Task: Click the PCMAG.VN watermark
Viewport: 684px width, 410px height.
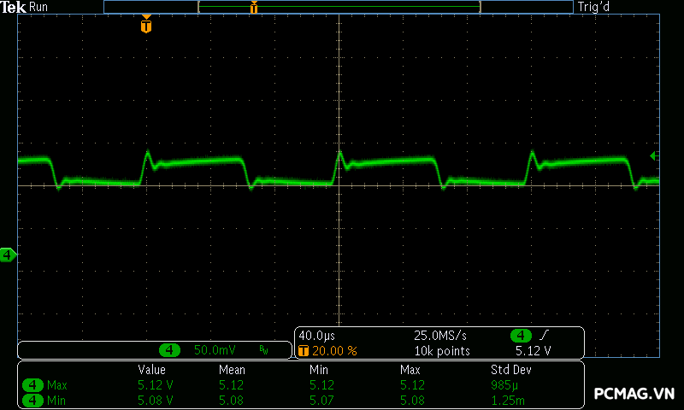Action: click(634, 394)
